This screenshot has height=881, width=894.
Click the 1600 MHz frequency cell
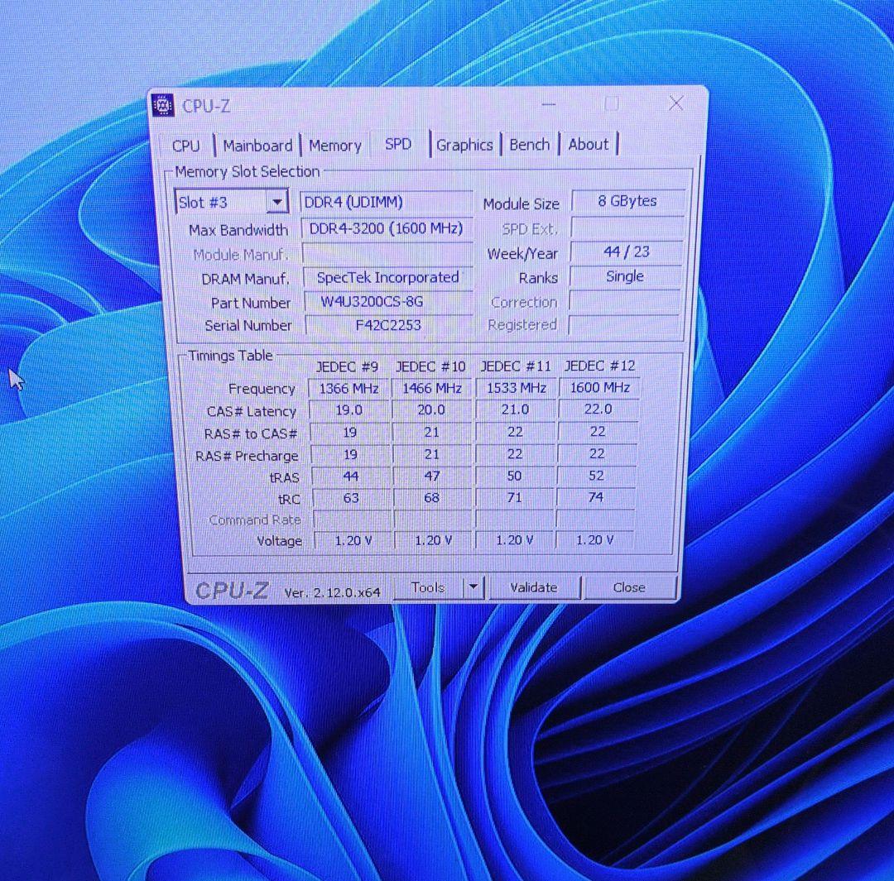click(x=598, y=387)
